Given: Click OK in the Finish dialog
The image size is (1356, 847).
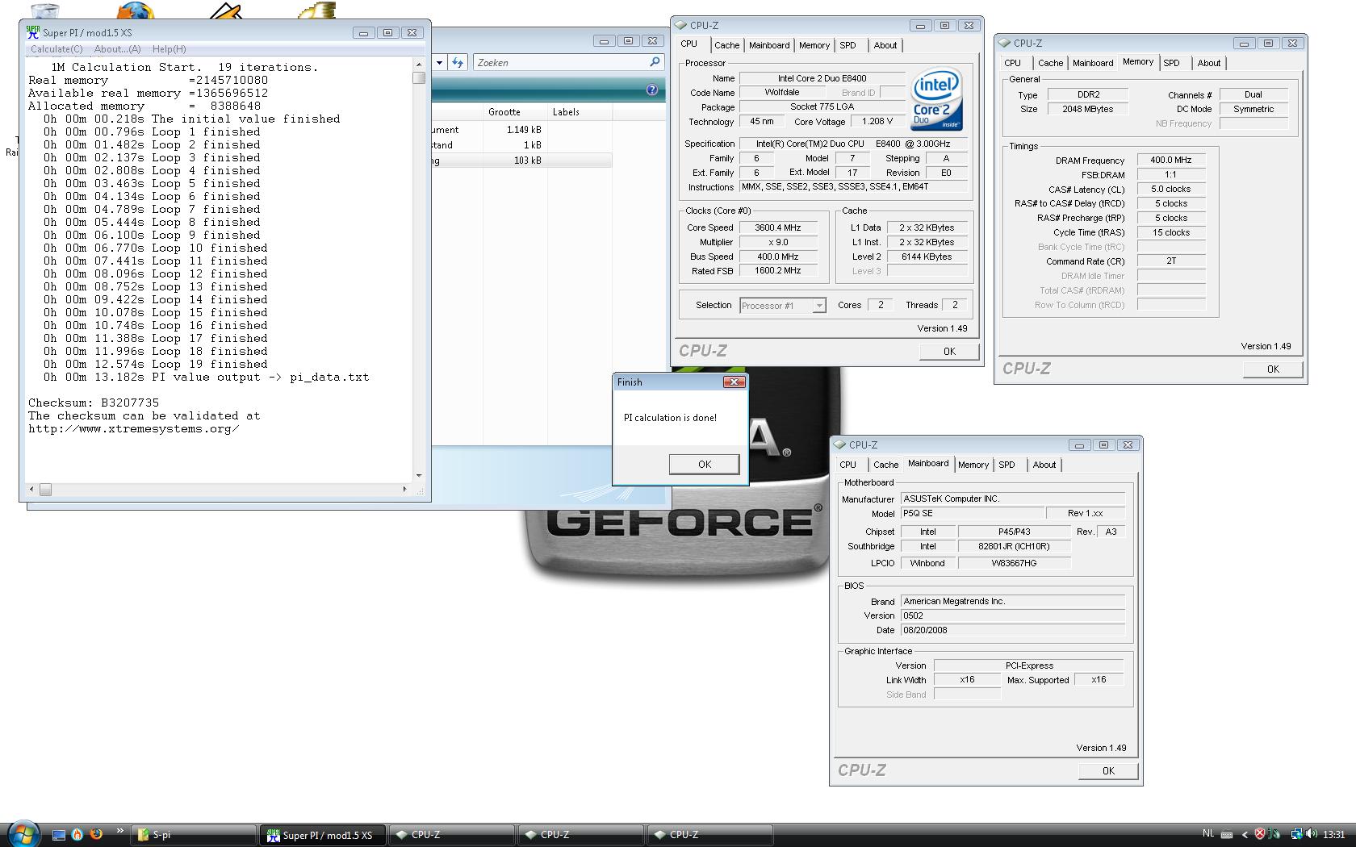Looking at the screenshot, I should [704, 464].
